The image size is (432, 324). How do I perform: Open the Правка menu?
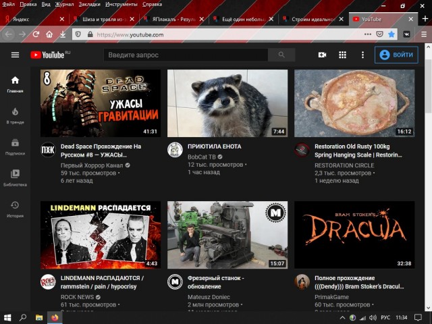(28, 4)
